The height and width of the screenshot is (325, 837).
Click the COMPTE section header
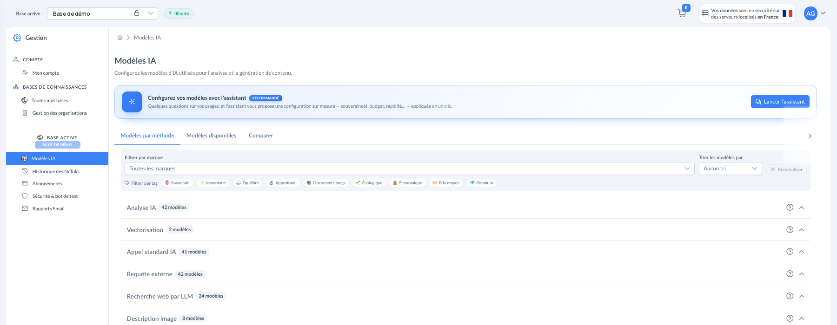click(33, 59)
